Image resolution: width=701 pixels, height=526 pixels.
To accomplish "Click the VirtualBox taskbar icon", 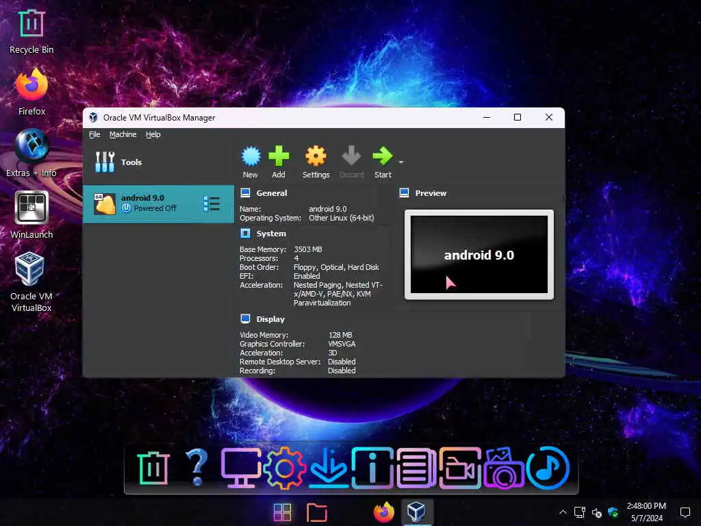I will [416, 512].
